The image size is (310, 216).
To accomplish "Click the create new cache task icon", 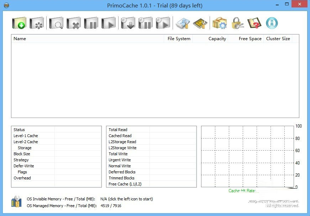I will coord(19,23).
